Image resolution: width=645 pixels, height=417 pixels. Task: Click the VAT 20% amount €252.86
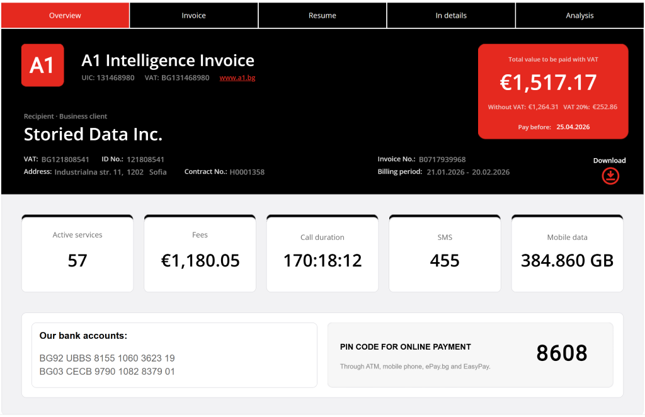[605, 107]
